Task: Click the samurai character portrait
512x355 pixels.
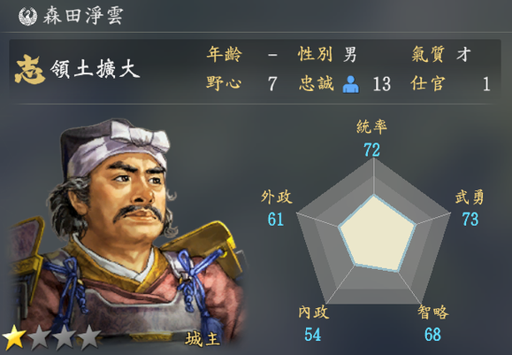Action: pyautogui.click(x=126, y=230)
